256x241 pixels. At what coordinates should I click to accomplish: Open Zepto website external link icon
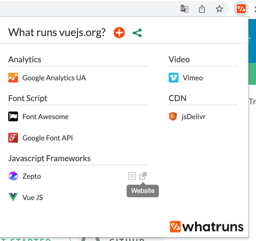143,176
